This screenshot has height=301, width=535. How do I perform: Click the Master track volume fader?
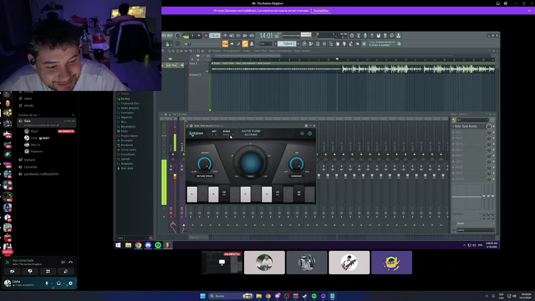click(x=175, y=176)
